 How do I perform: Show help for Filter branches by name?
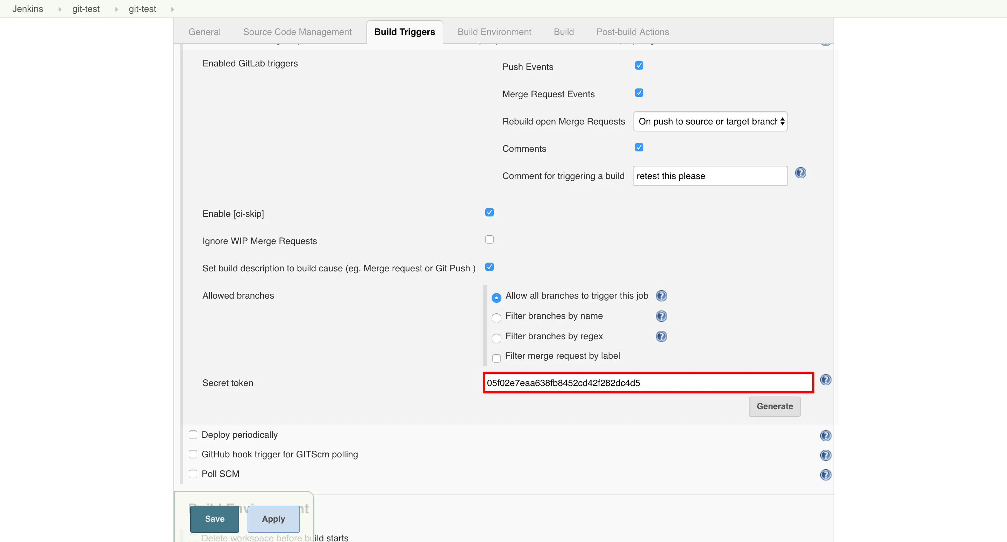click(x=661, y=316)
